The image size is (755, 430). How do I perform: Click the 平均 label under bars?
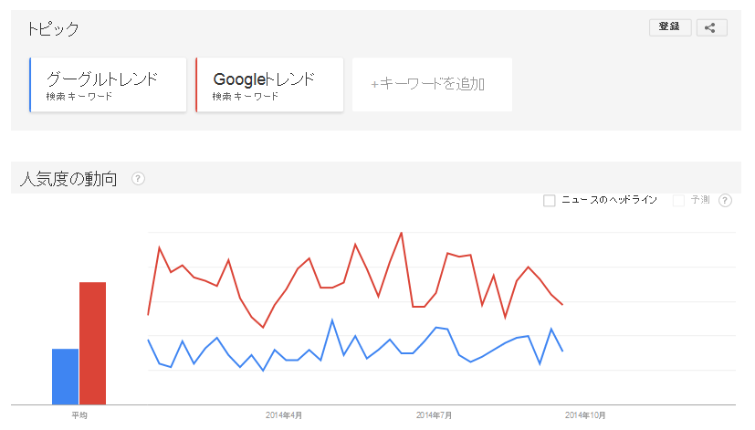pyautogui.click(x=79, y=415)
